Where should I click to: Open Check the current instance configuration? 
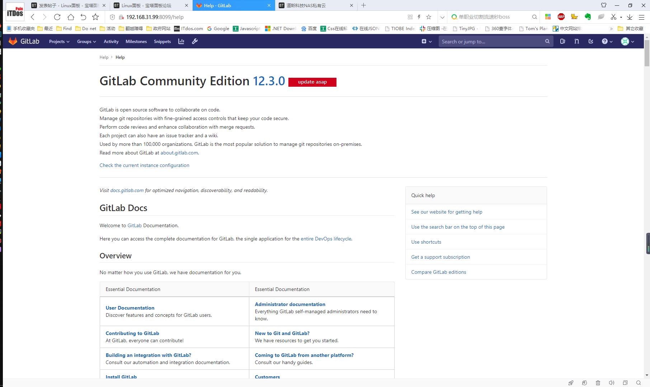[x=144, y=165]
